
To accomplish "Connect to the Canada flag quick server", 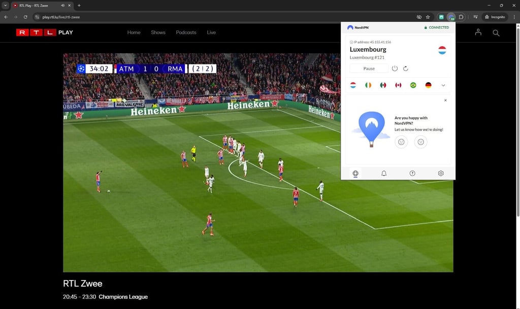I will [398, 85].
